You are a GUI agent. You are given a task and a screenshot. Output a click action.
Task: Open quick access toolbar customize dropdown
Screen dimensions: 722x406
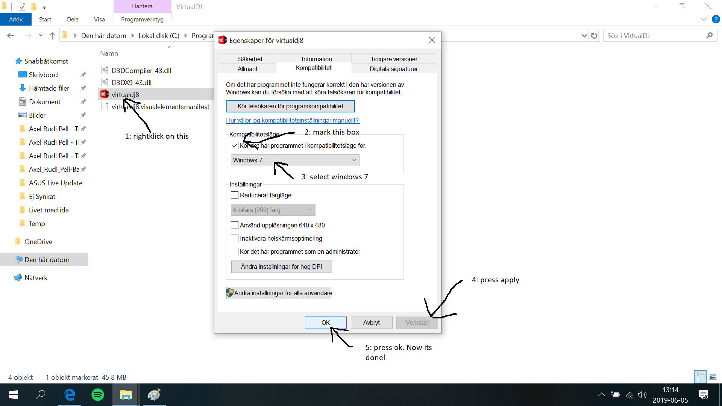[x=44, y=7]
